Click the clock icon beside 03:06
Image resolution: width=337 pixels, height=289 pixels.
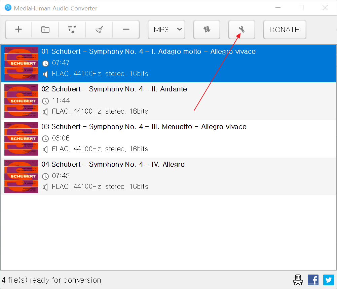[x=45, y=139]
